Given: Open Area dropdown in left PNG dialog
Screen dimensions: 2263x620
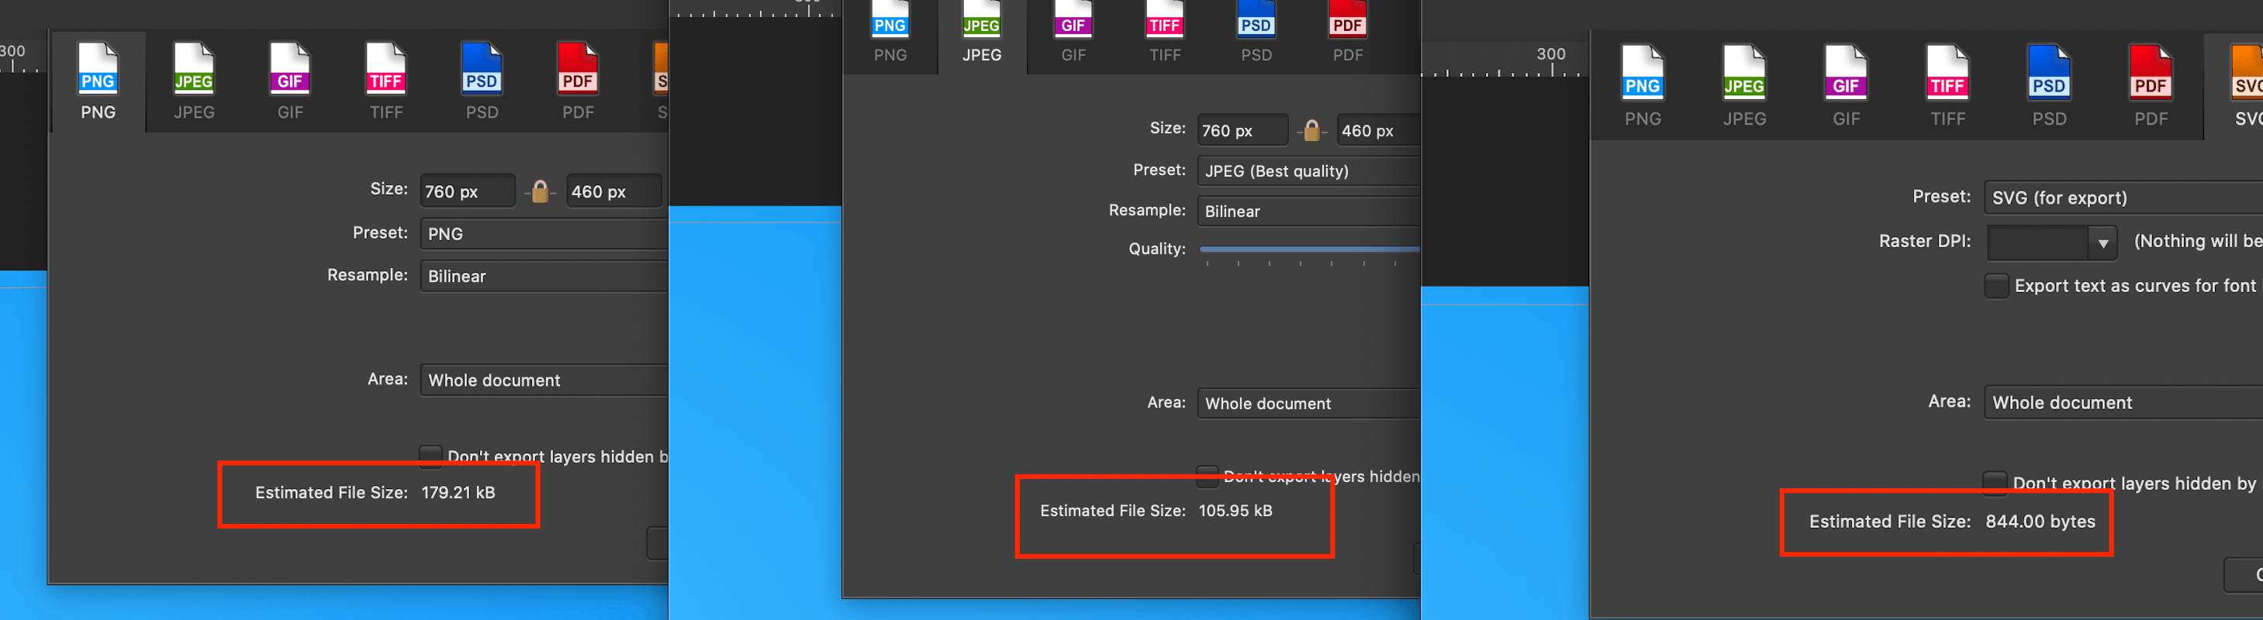Looking at the screenshot, I should tap(544, 381).
